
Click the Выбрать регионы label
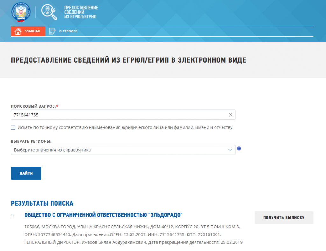tap(31, 141)
